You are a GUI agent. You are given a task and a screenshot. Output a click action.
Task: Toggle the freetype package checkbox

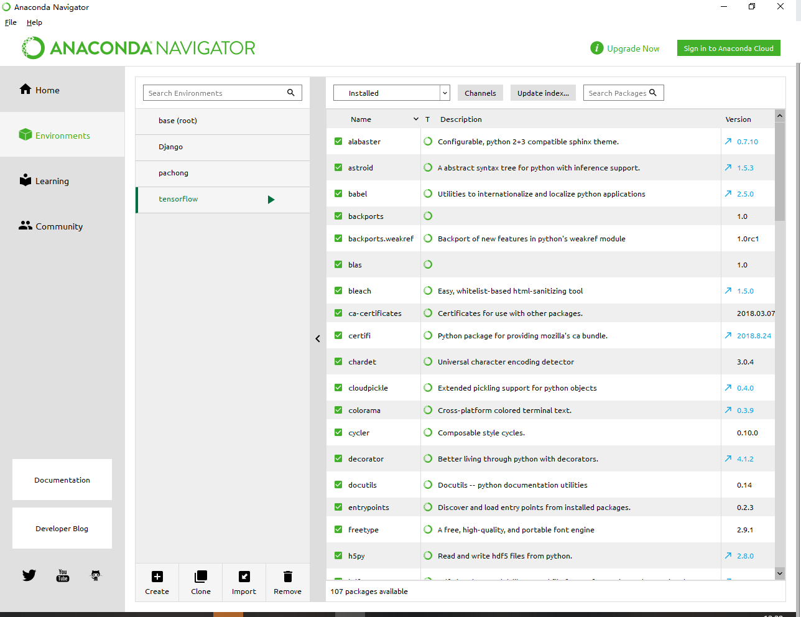[x=338, y=529]
